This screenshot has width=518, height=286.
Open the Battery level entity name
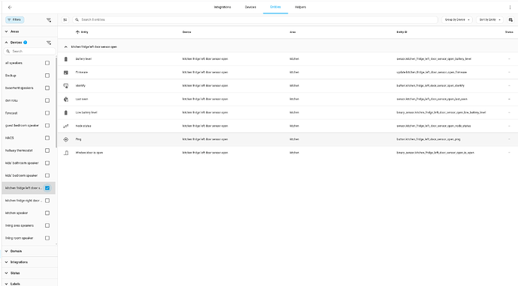[83, 59]
